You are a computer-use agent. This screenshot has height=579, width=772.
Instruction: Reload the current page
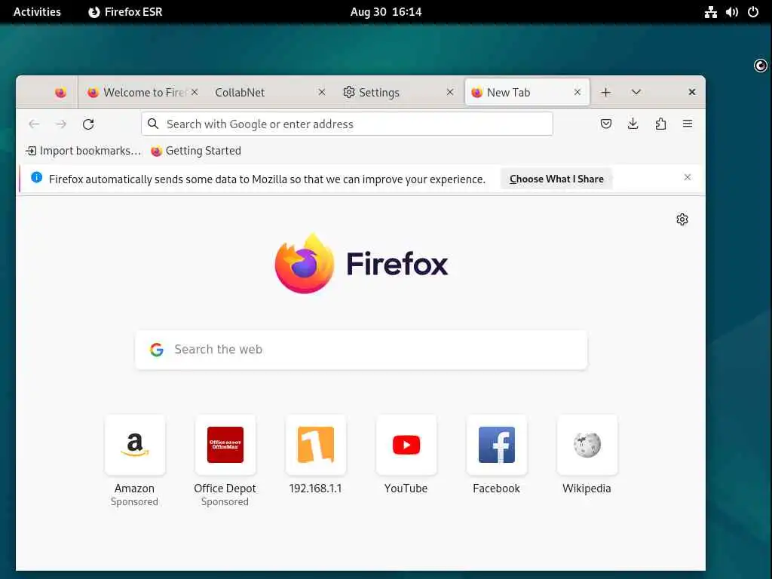(x=88, y=124)
